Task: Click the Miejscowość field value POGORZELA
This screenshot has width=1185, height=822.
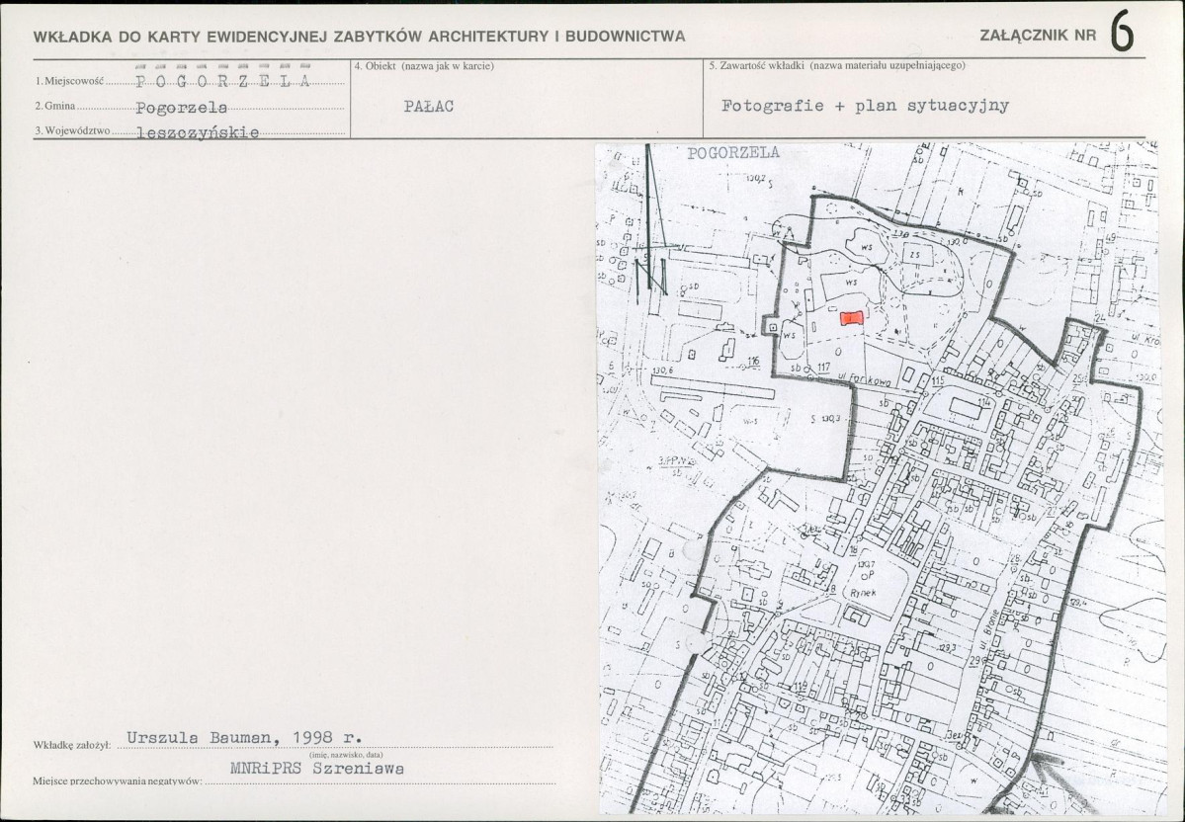Action: pyautogui.click(x=222, y=81)
